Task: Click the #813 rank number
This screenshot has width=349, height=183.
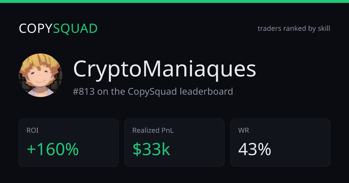Action: click(83, 92)
